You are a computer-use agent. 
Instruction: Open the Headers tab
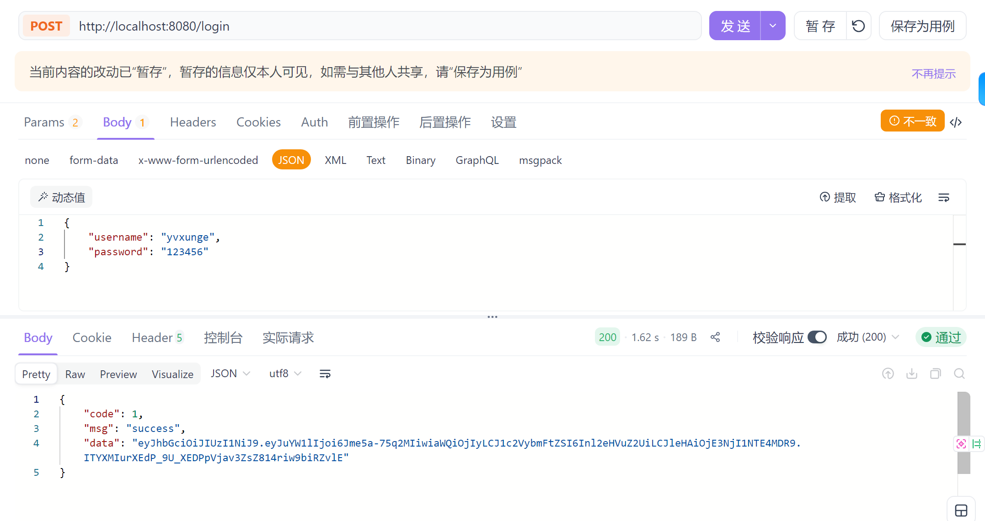193,122
